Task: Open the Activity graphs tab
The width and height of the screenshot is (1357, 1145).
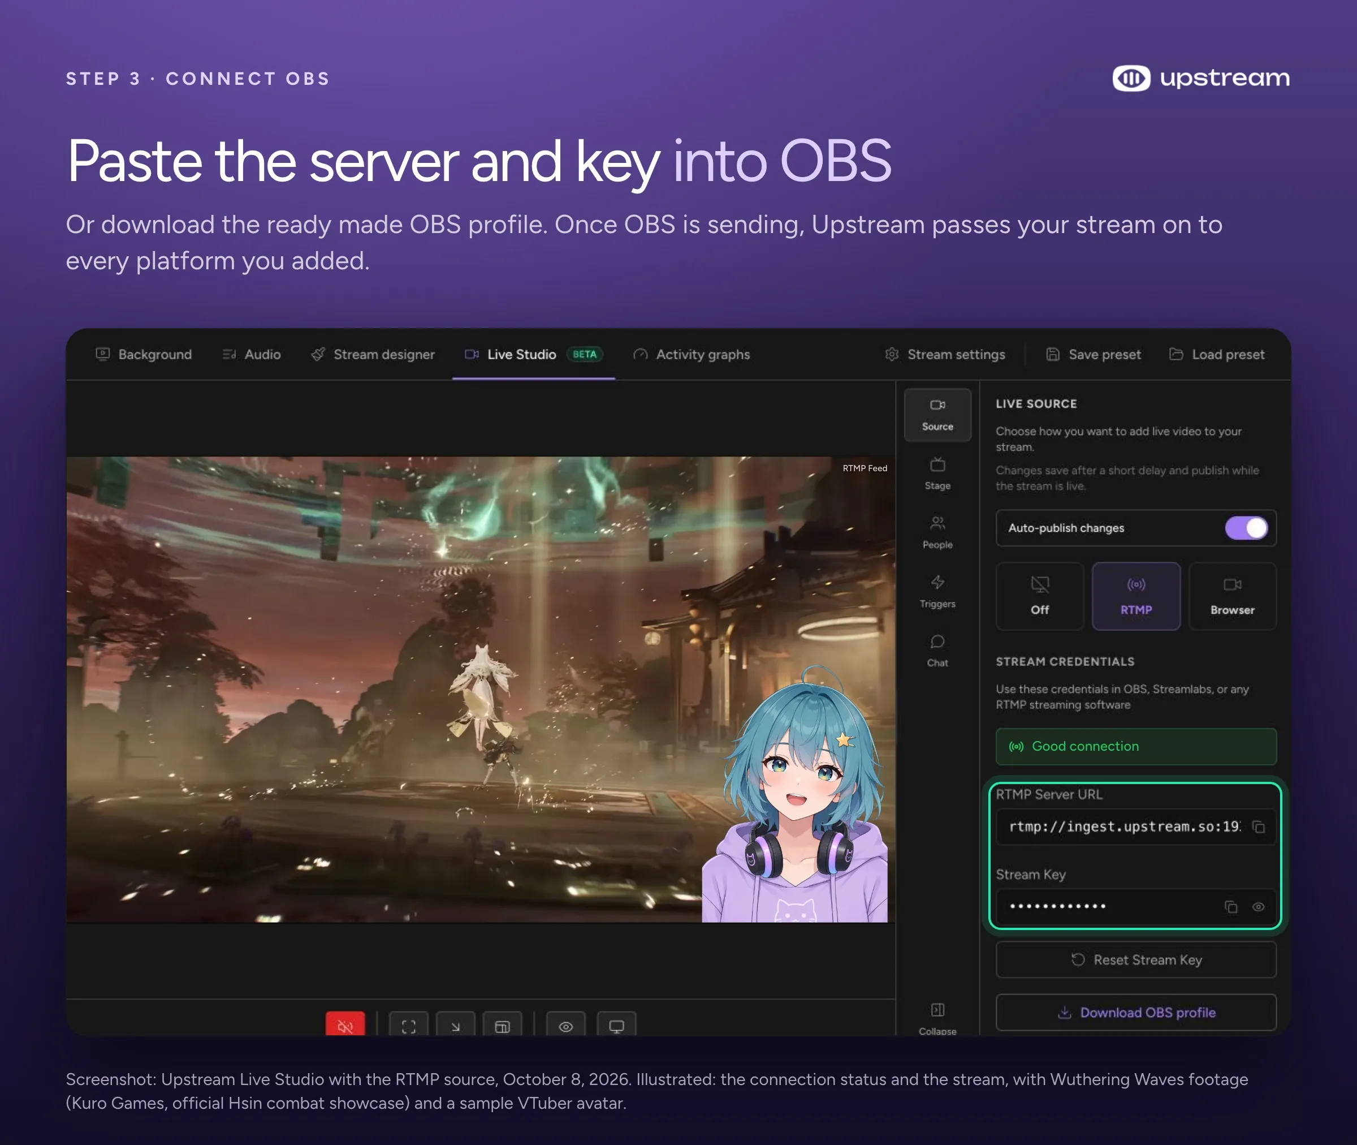Action: pyautogui.click(x=692, y=354)
